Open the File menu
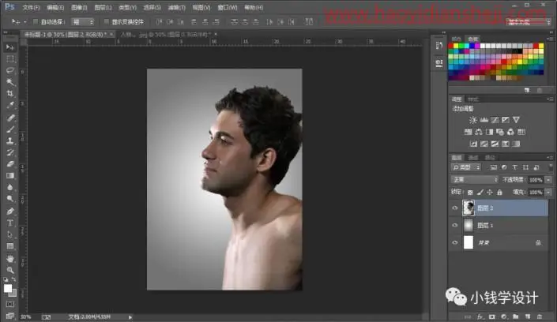The height and width of the screenshot is (322, 557). coord(31,7)
